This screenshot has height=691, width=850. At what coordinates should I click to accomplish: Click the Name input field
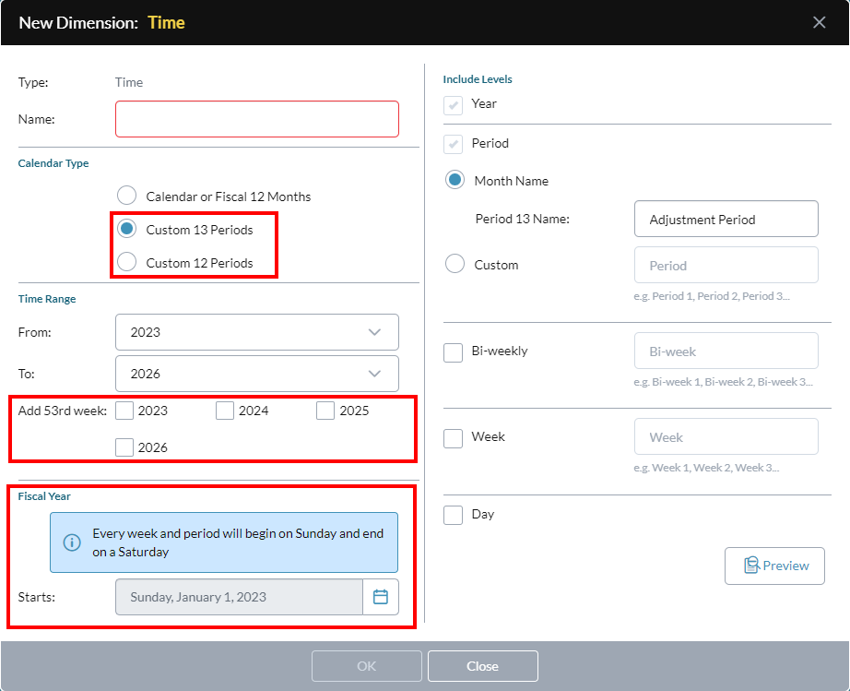pyautogui.click(x=257, y=119)
